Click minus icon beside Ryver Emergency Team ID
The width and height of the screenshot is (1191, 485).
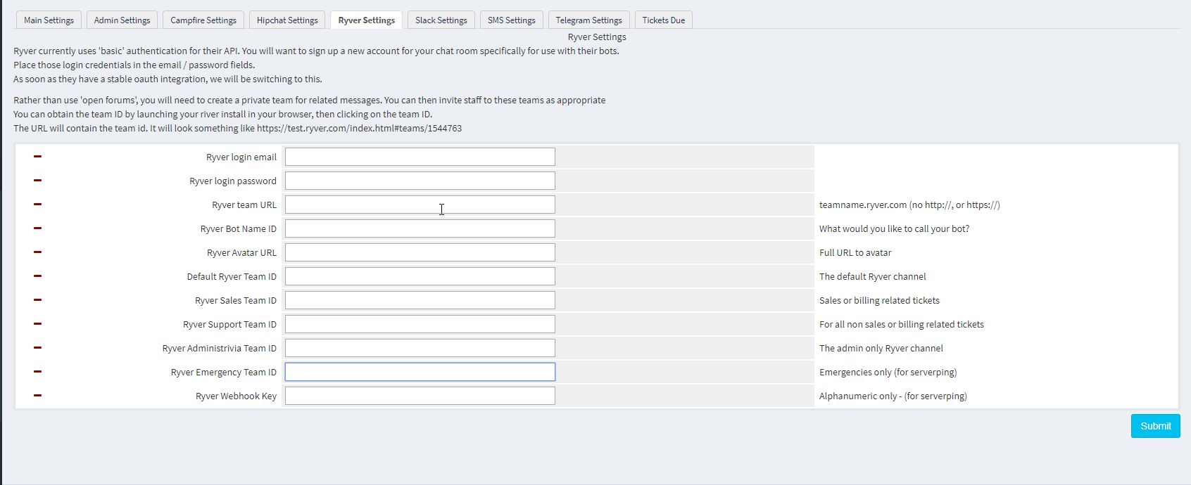pos(37,371)
